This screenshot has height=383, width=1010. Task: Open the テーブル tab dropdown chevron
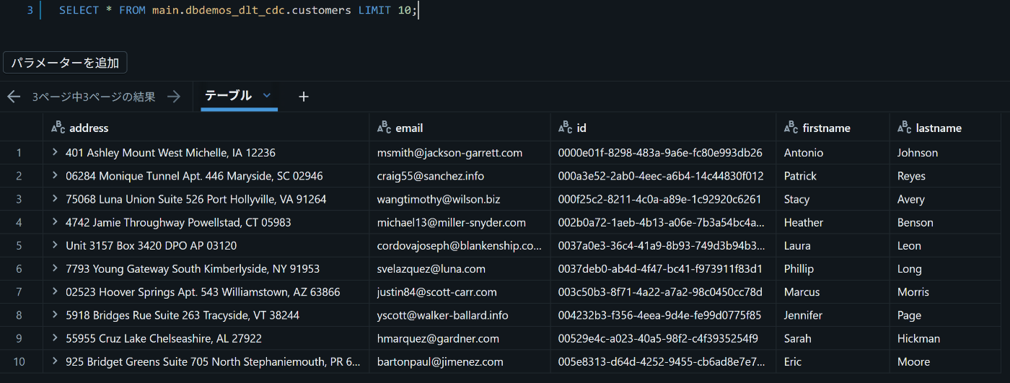pyautogui.click(x=266, y=95)
